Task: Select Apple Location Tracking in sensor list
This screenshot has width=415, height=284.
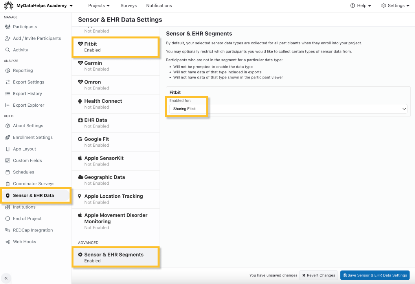Action: point(114,196)
